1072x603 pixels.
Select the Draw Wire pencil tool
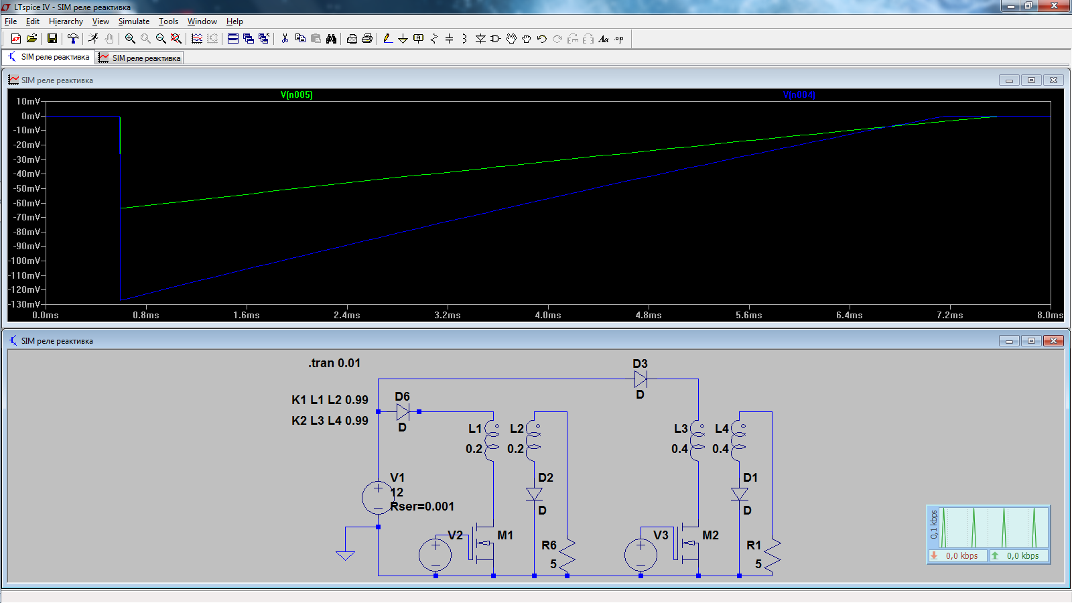click(388, 39)
